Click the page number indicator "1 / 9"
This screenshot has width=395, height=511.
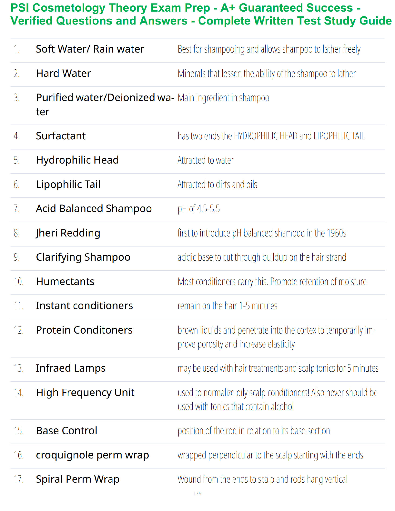point(197,493)
